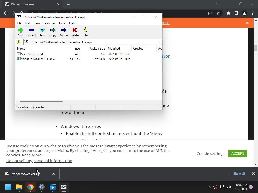Screen dimensions: 258x193
Task: Click the Move toolbar icon
Action: pos(64,32)
